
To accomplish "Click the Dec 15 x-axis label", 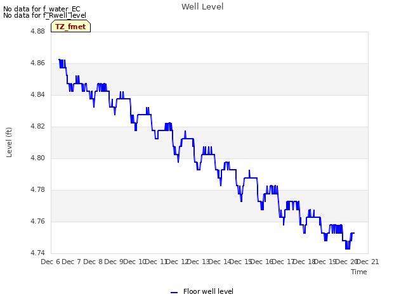I will point(241,262).
